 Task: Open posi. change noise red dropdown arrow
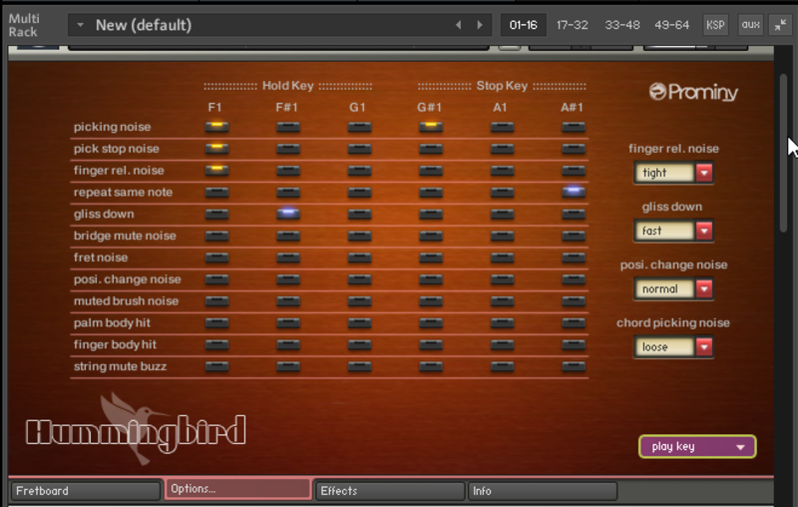(704, 288)
